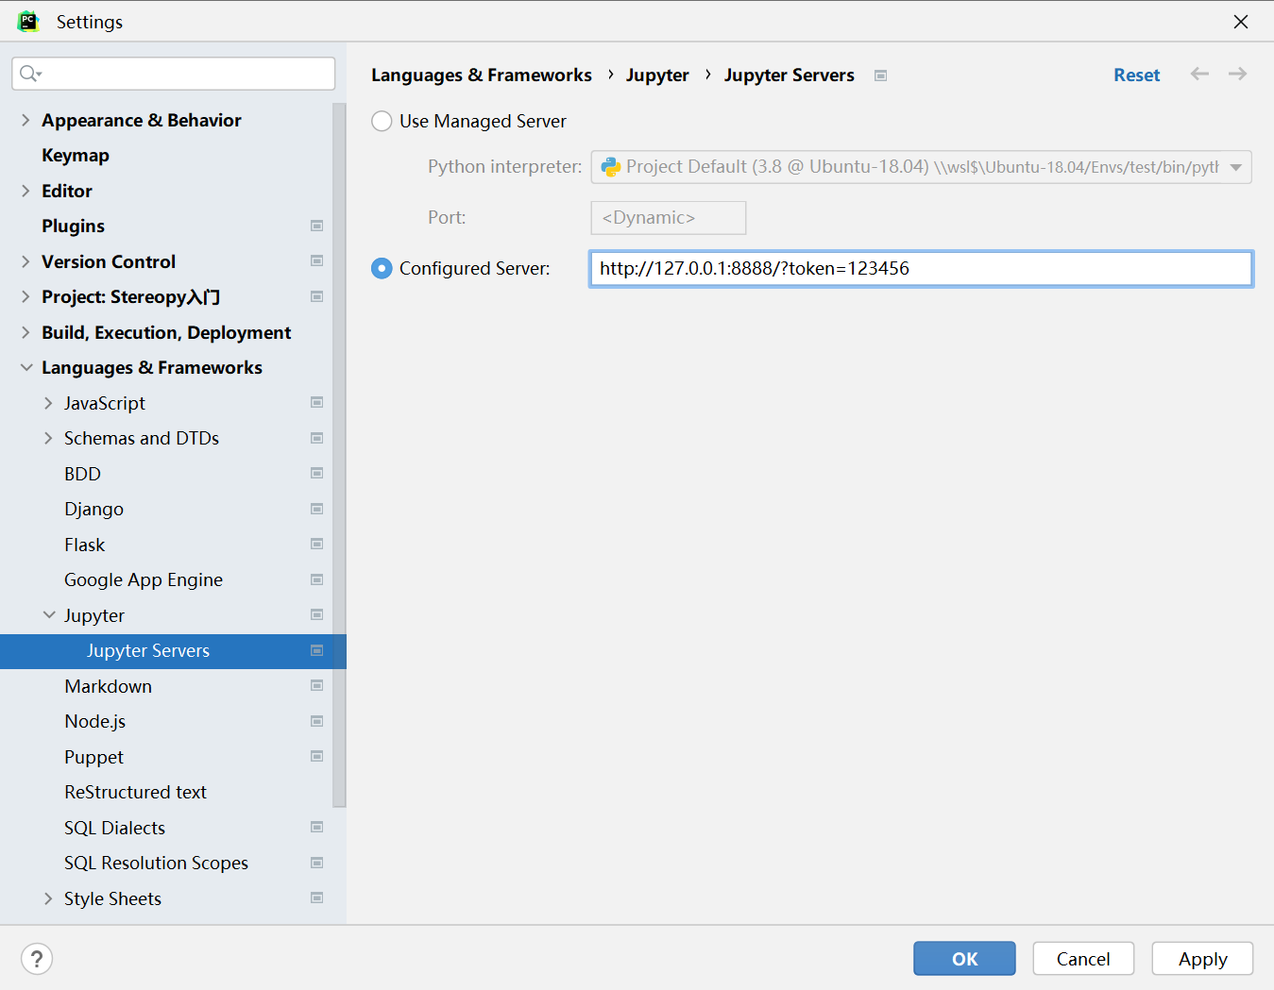Click the project-level icon next to BDD
The image size is (1274, 990).
(317, 474)
